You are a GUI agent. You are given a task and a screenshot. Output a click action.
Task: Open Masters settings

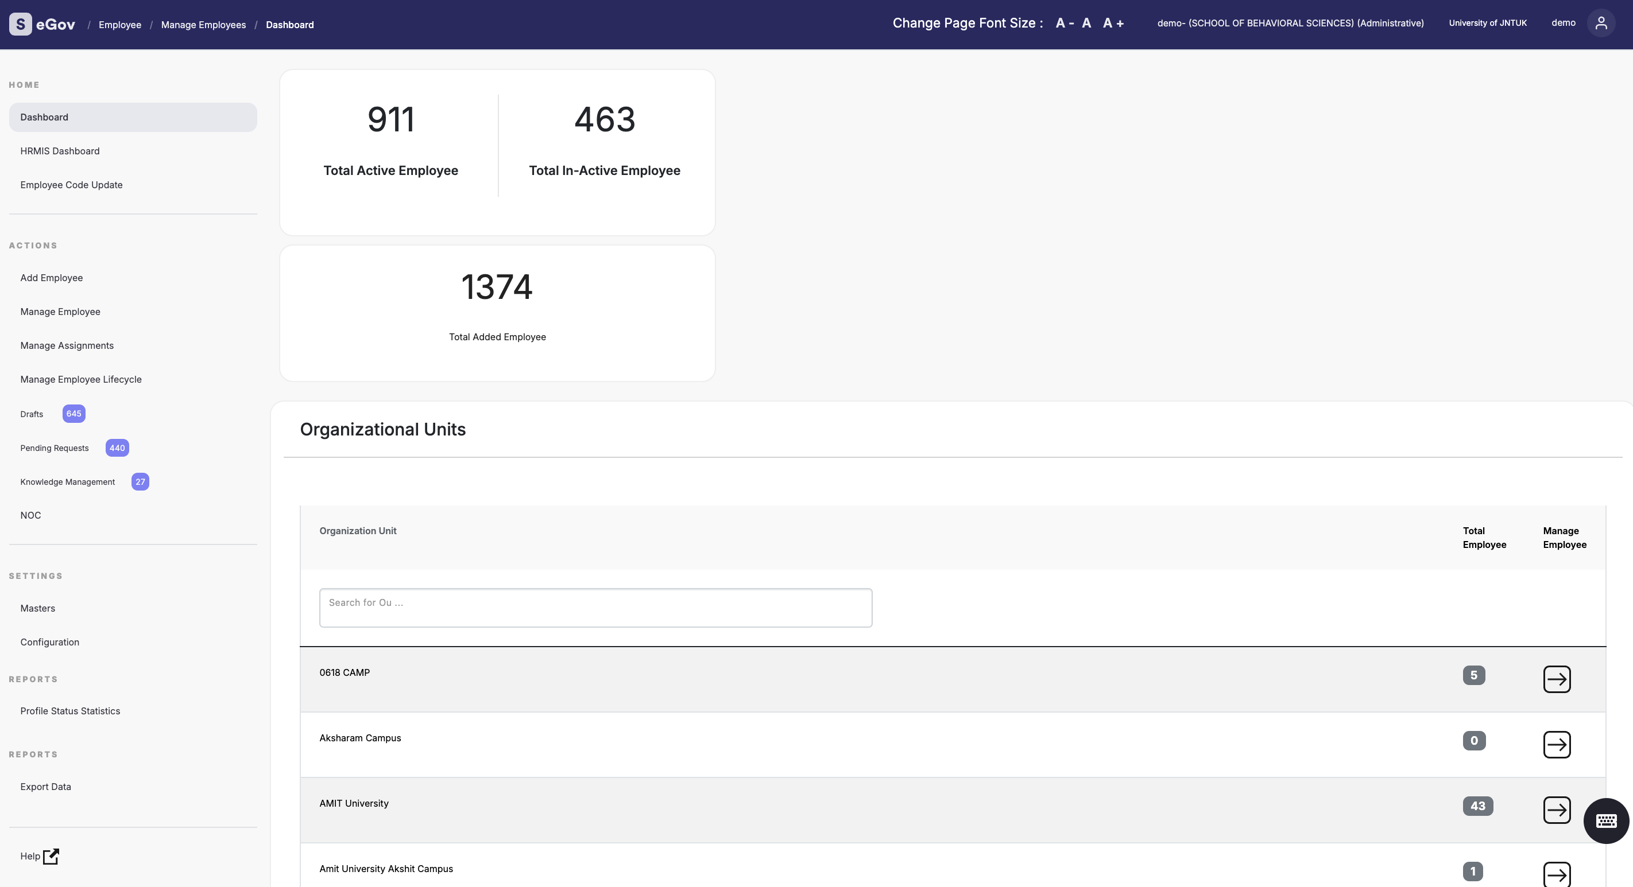pos(37,608)
